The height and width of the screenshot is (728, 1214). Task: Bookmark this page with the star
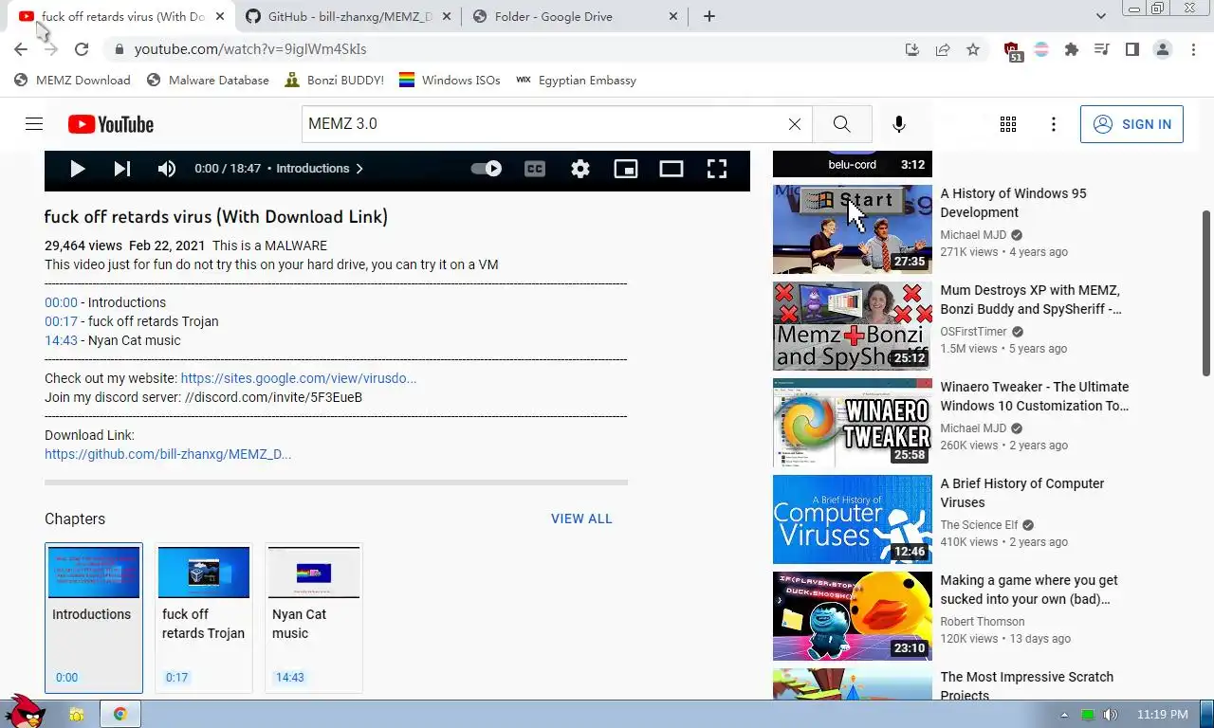point(973,49)
